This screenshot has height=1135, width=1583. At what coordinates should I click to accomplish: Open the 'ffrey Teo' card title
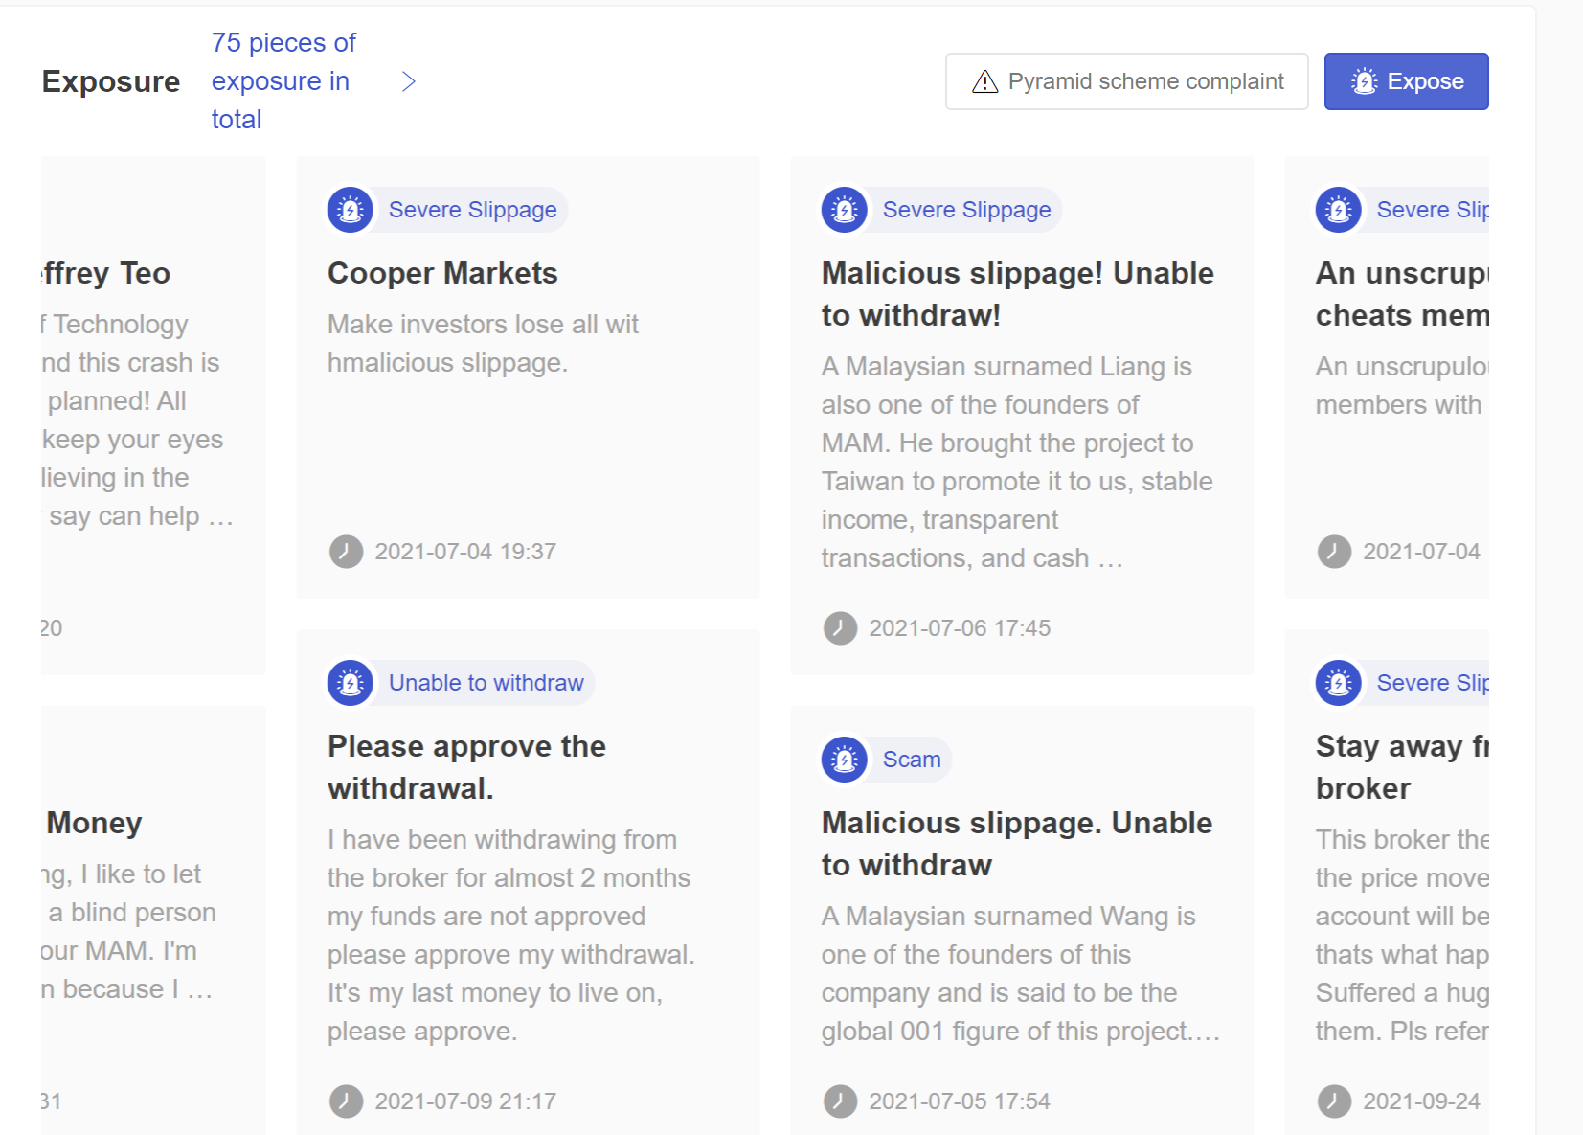[x=106, y=273]
